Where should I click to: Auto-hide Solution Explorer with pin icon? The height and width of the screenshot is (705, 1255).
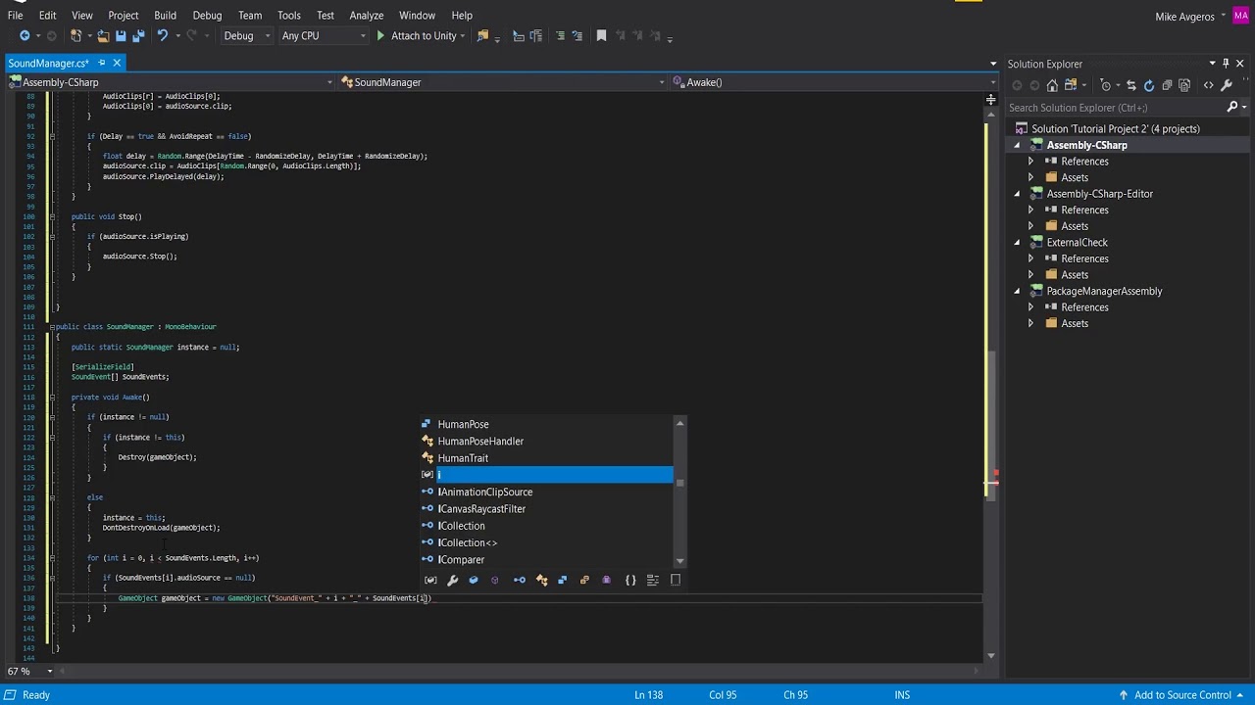[1226, 63]
